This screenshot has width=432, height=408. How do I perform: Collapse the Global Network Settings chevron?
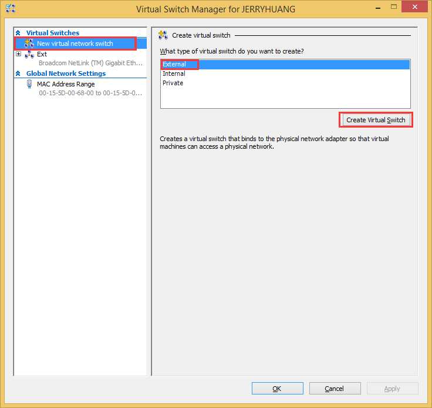pyautogui.click(x=18, y=73)
